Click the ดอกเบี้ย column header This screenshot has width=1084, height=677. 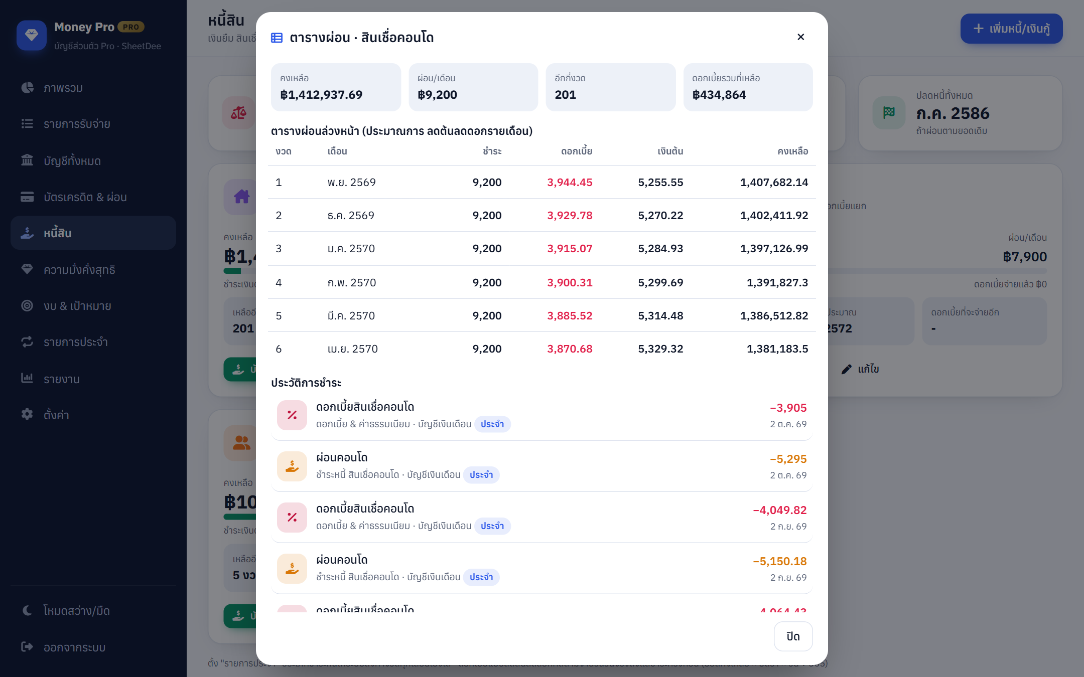click(577, 151)
